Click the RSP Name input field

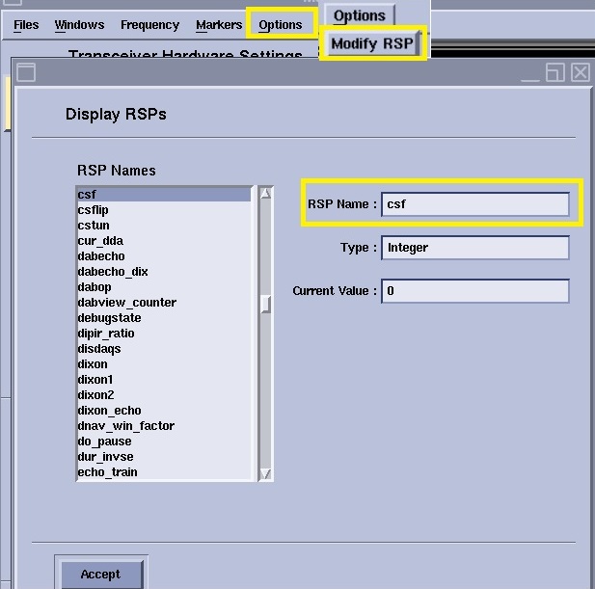474,204
